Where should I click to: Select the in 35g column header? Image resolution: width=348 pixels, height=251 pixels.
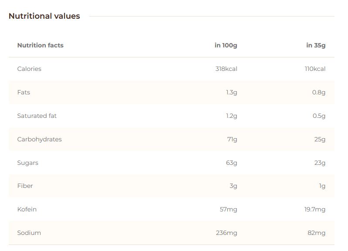(x=316, y=45)
